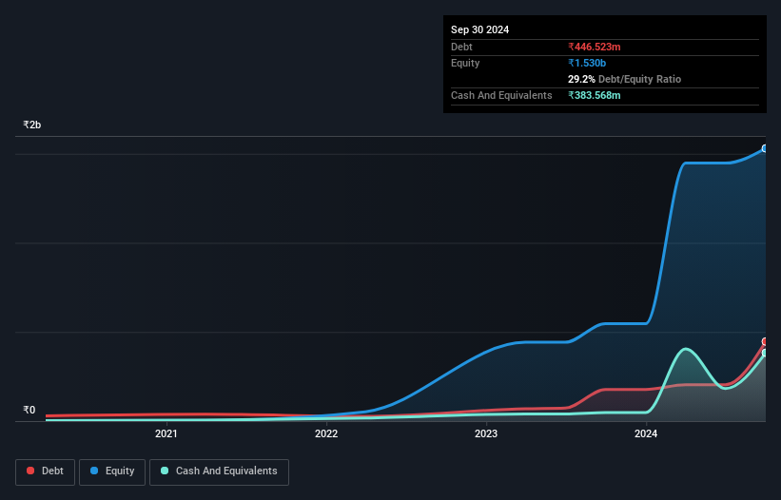Click the 2023 x-axis label

click(x=486, y=433)
